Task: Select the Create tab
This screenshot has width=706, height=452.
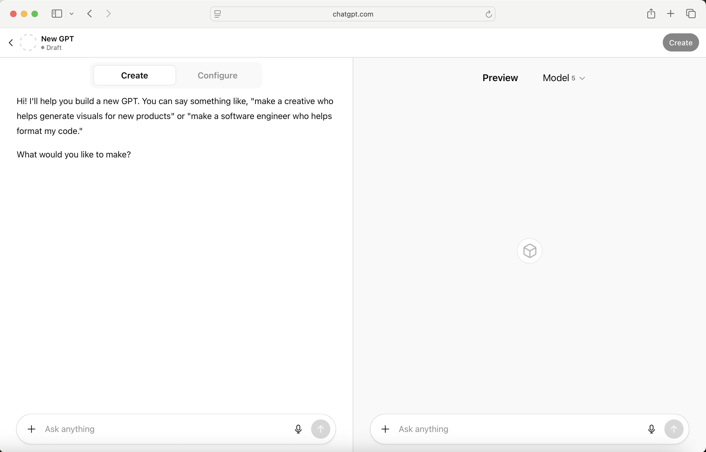Action: (x=134, y=76)
